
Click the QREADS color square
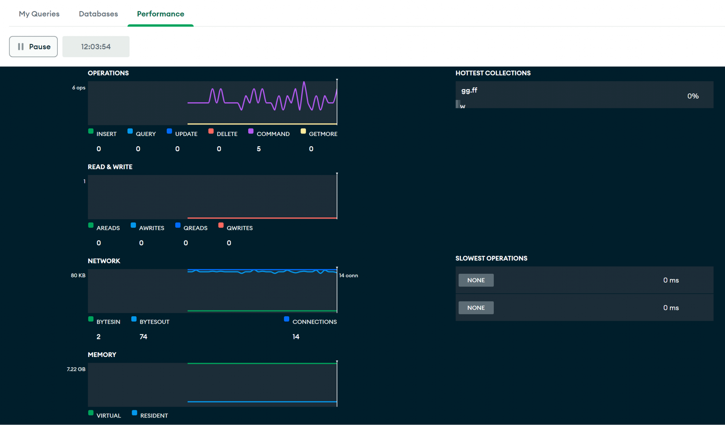coord(178,225)
